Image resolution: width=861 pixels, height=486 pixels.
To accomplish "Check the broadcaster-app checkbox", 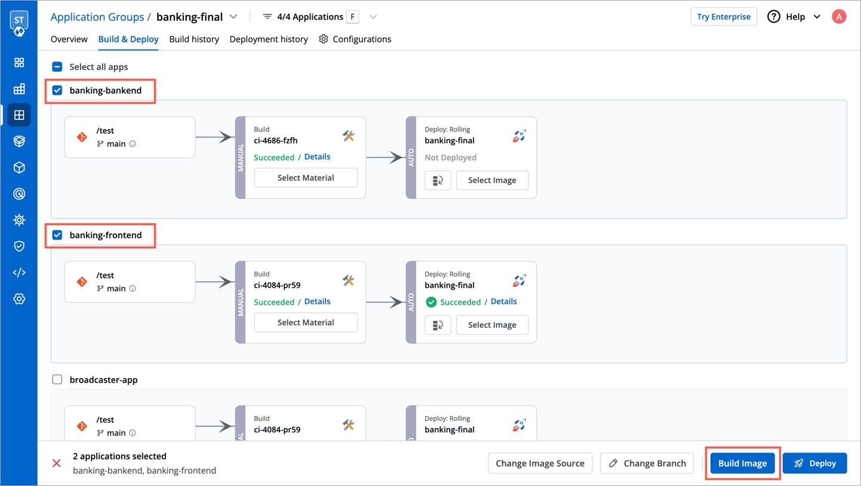I will tap(57, 379).
